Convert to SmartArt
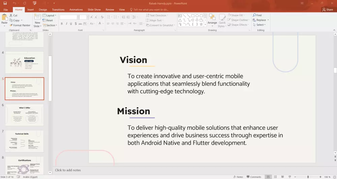337x179 pixels. point(160,25)
